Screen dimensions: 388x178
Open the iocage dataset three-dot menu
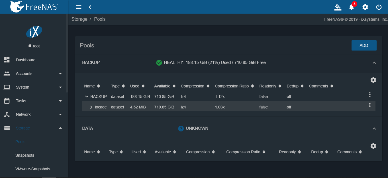pyautogui.click(x=370, y=105)
